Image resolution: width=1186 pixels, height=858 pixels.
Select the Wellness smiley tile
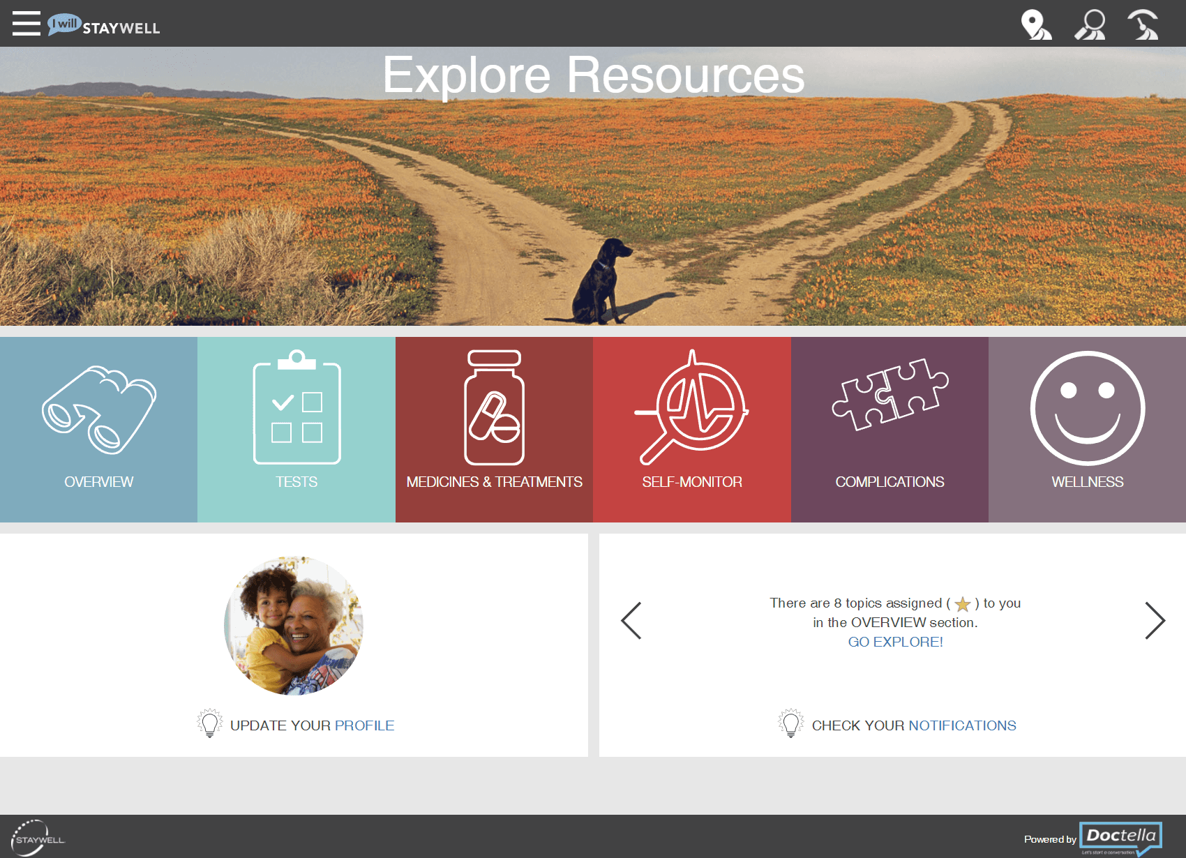click(1087, 430)
